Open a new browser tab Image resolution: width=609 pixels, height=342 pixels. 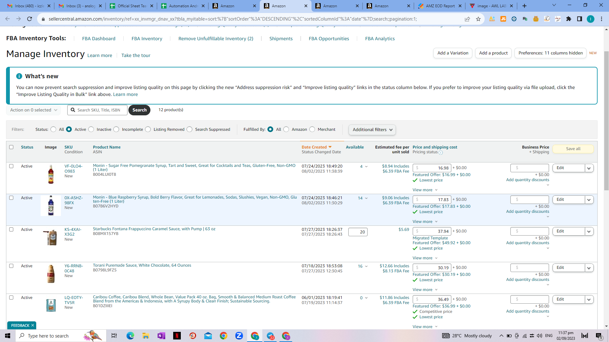point(524,6)
